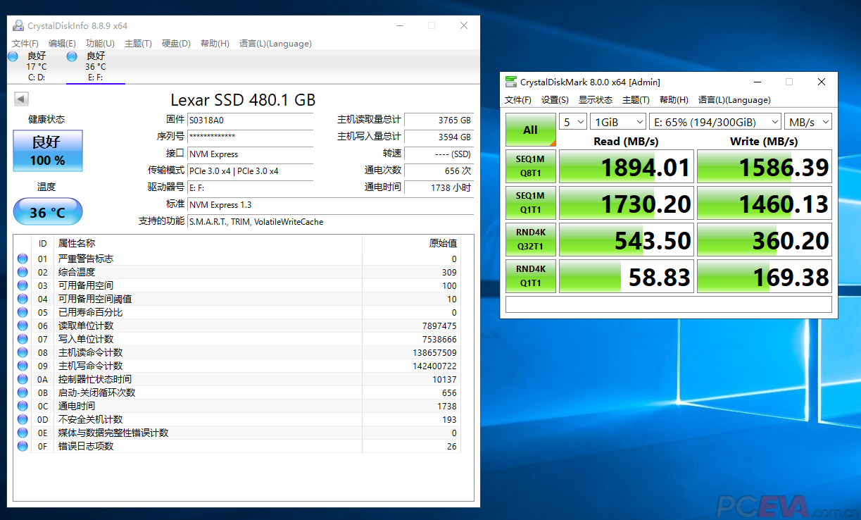This screenshot has width=861, height=520.
Task: Click status orb for attribute 0D 不安全关机计数
Action: pos(23,419)
